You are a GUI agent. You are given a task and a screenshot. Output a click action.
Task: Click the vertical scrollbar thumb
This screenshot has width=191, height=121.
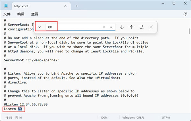point(189,31)
